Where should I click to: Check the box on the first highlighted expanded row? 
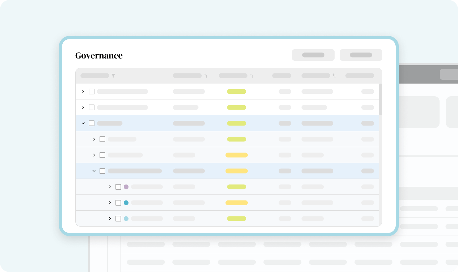[x=92, y=123]
